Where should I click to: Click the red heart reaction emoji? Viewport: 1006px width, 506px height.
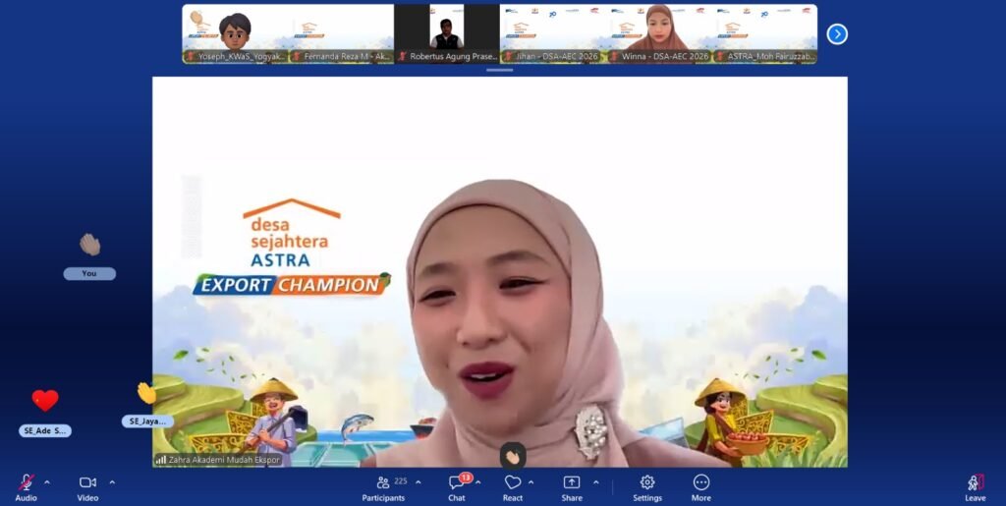[x=45, y=401]
